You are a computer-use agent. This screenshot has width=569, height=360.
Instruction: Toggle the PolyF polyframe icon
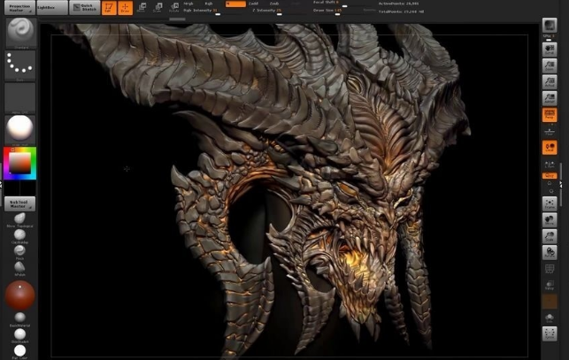[x=550, y=269]
